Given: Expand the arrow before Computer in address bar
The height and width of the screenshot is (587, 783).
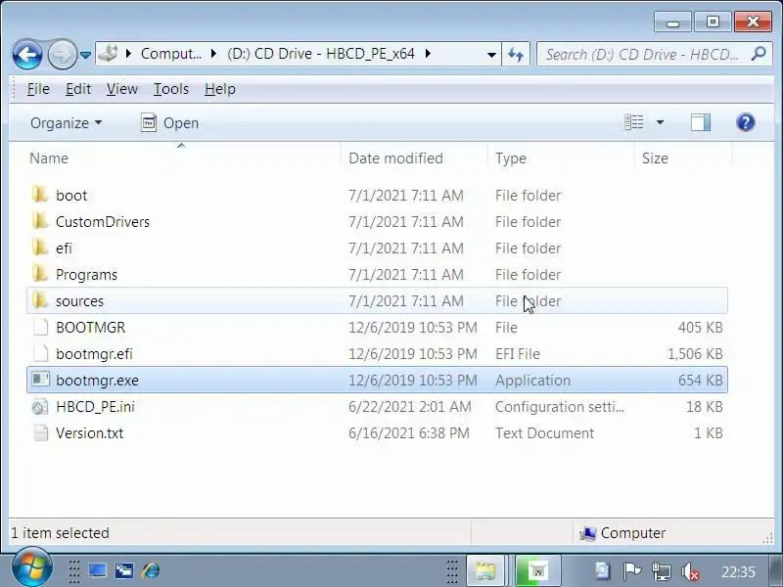Looking at the screenshot, I should [x=129, y=54].
